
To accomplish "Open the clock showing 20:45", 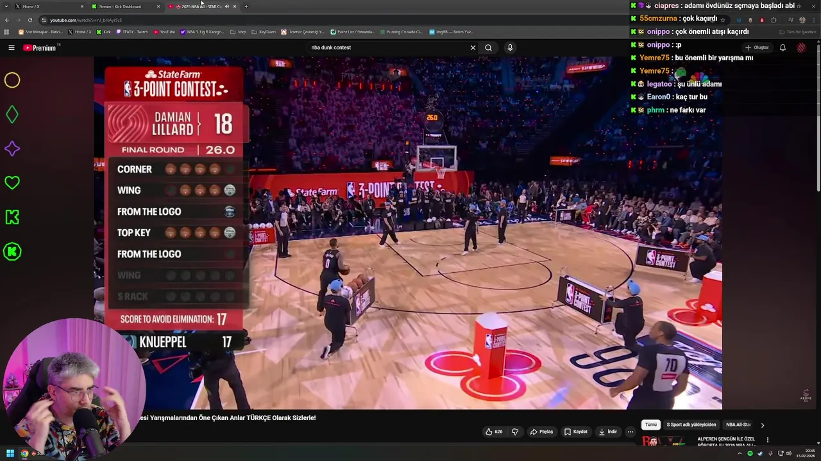I will click(x=805, y=453).
